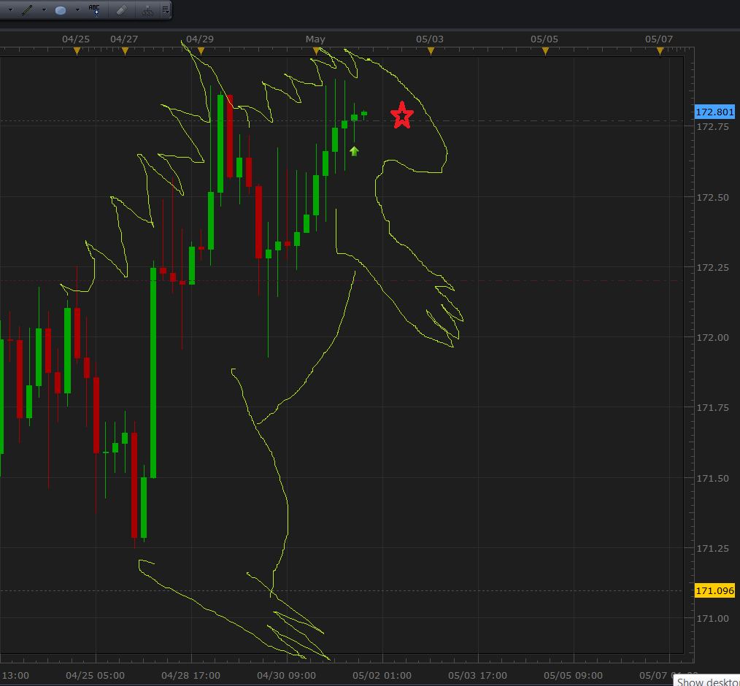Viewport: 740px width, 686px height.
Task: Click the 172.50 price axis label
Action: (712, 197)
